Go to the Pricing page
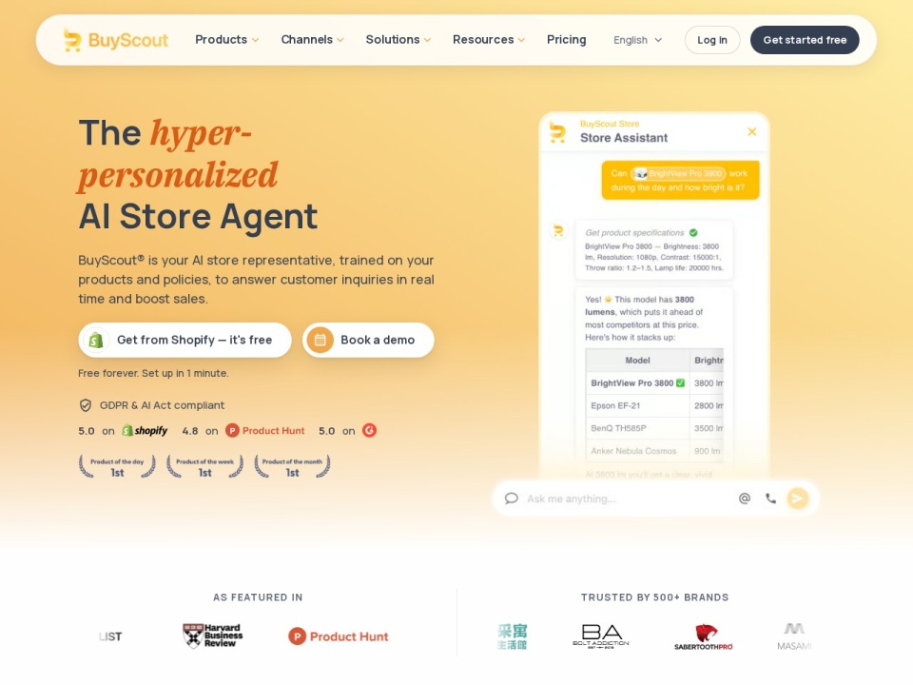Image resolution: width=913 pixels, height=685 pixels. 566,40
